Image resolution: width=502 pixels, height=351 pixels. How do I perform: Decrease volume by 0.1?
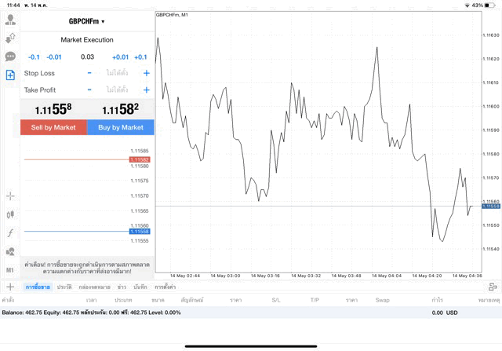34,57
